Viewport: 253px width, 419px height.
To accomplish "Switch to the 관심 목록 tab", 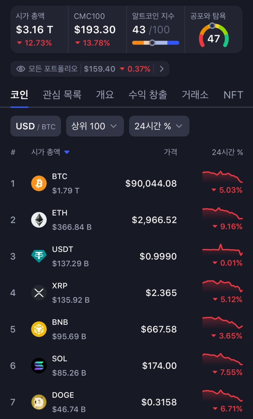I will click(x=62, y=95).
